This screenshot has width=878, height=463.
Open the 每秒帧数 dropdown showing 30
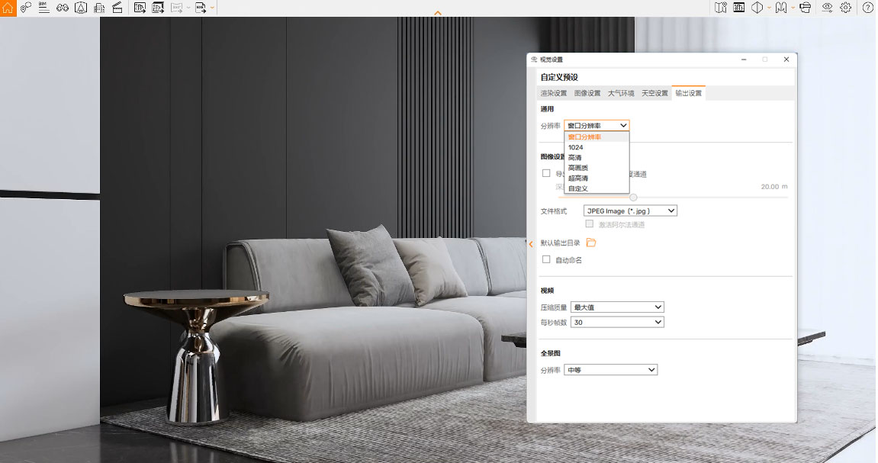[617, 323]
